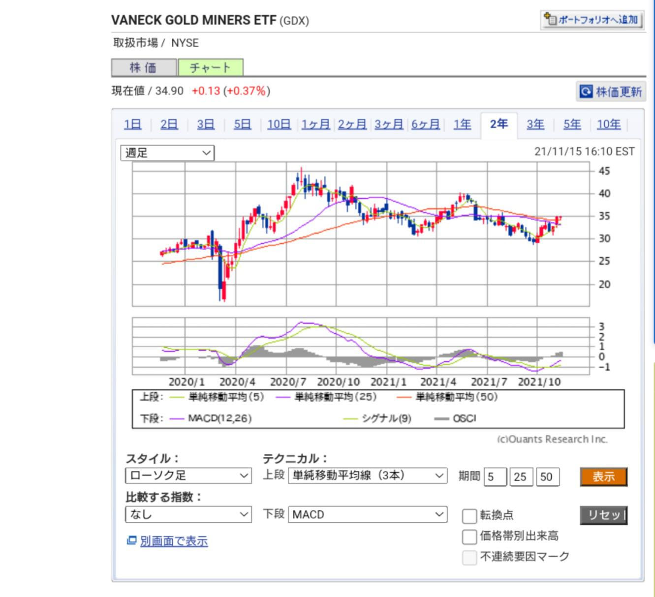Enable the 転換点 checkbox
Screen dimensions: 655x597
coord(469,516)
